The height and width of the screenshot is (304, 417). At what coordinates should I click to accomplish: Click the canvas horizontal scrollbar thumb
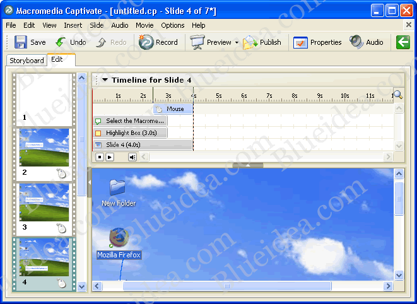coord(227,286)
